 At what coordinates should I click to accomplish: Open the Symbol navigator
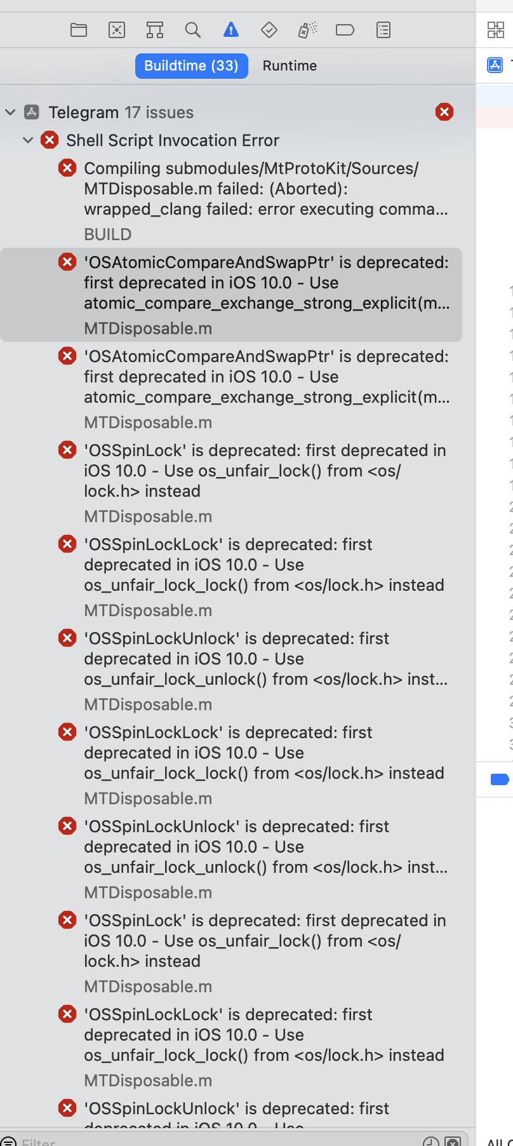click(154, 29)
